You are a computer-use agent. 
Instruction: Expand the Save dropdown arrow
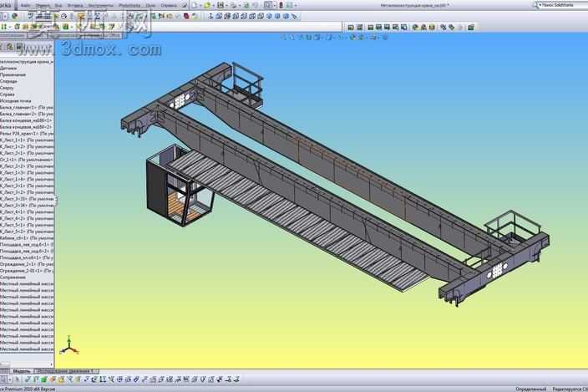pyautogui.click(x=226, y=6)
